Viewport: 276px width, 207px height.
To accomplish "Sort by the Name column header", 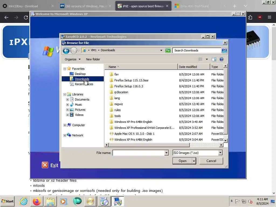I will 141,67.
